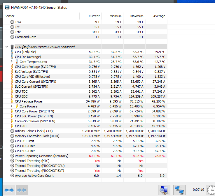Select the Trfc sensor row

(x=85, y=32)
